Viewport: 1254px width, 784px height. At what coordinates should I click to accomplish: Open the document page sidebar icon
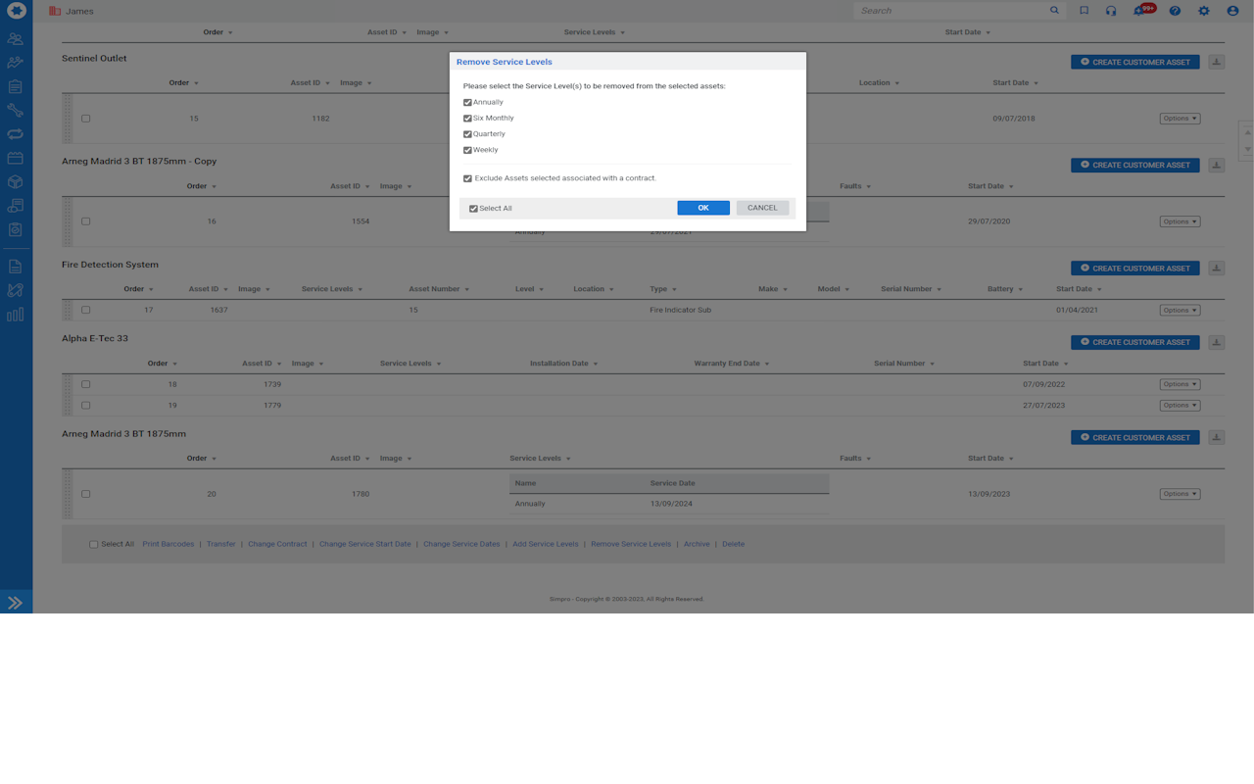point(16,267)
